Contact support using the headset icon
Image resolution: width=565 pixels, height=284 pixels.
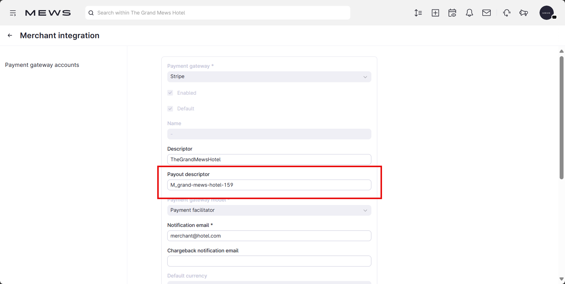507,13
